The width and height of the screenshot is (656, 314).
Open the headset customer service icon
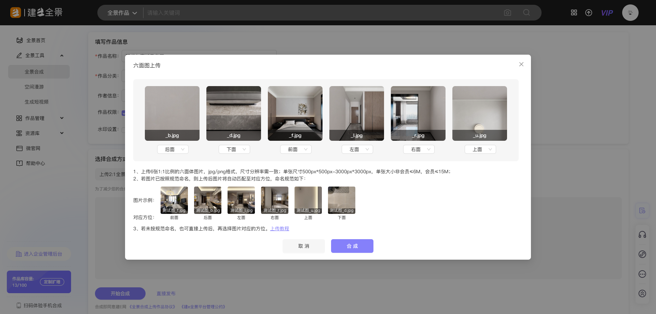[x=642, y=234]
